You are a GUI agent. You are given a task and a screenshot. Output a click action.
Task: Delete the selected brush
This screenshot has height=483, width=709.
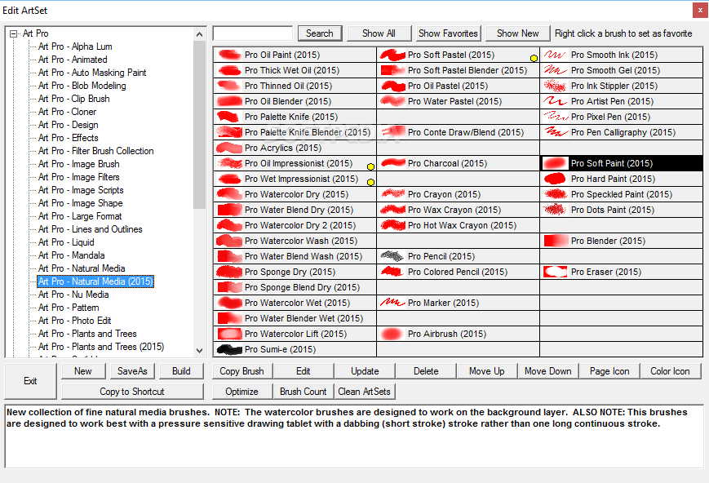pyautogui.click(x=426, y=371)
